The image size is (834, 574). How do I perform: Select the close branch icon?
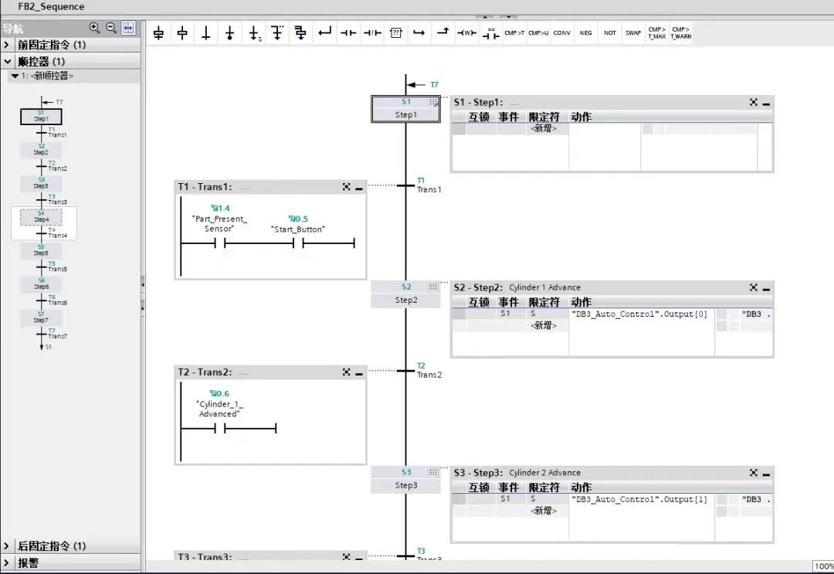(x=324, y=33)
